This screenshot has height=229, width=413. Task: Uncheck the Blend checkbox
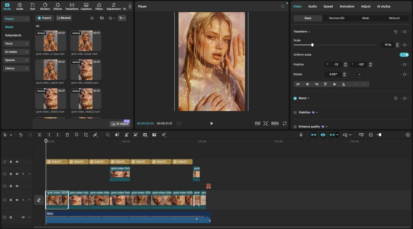(x=295, y=98)
